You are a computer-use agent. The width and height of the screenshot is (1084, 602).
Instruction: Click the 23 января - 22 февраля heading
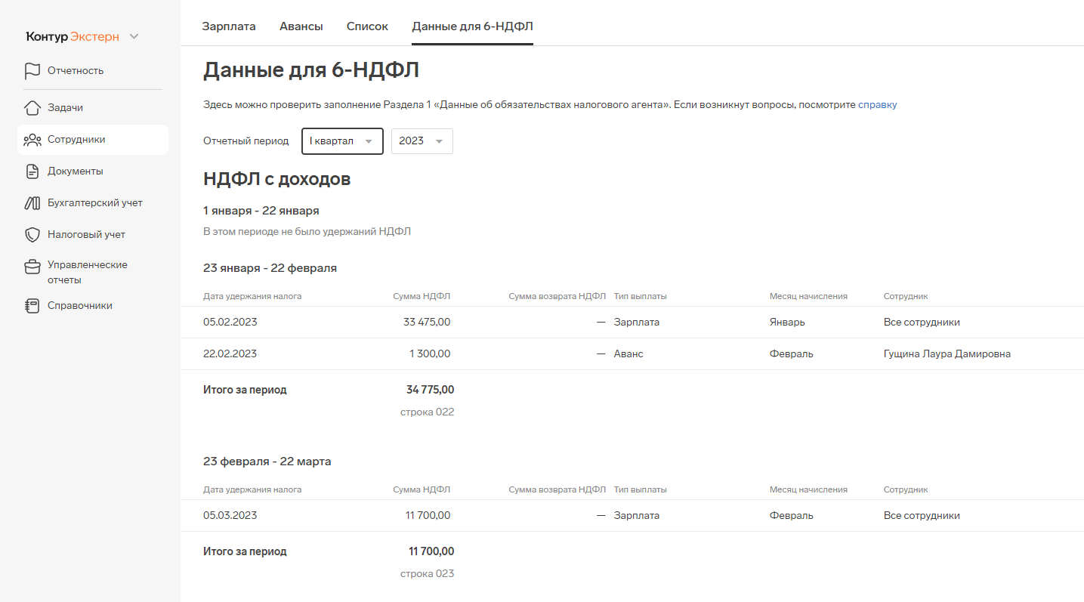(270, 268)
